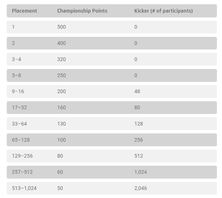The width and height of the screenshot is (222, 198).
Task: Click the Championship Points column header
Action: [x=82, y=11]
